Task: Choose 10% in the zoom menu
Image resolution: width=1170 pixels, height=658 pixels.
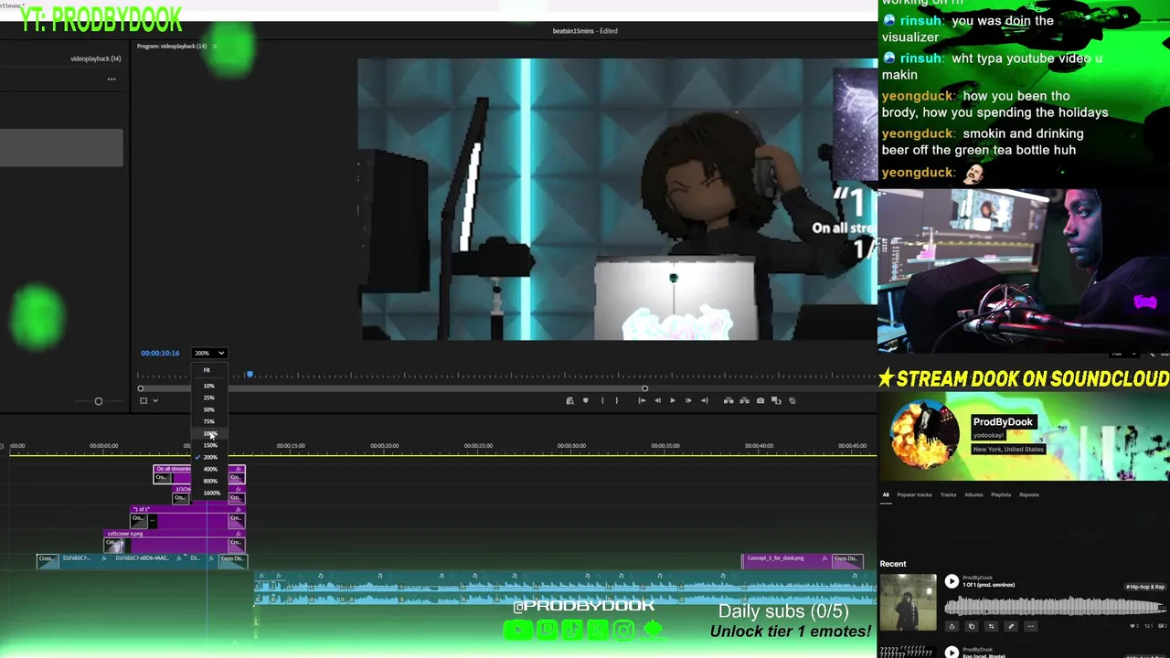Action: pos(208,386)
